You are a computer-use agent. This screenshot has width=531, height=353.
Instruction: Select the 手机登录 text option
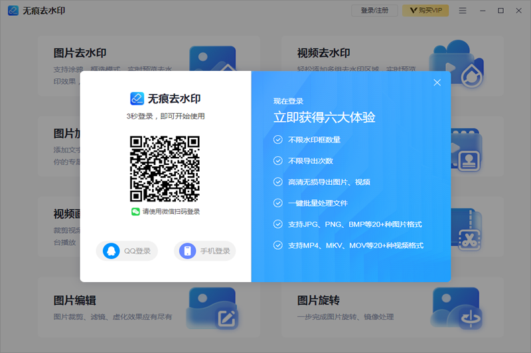(x=214, y=251)
